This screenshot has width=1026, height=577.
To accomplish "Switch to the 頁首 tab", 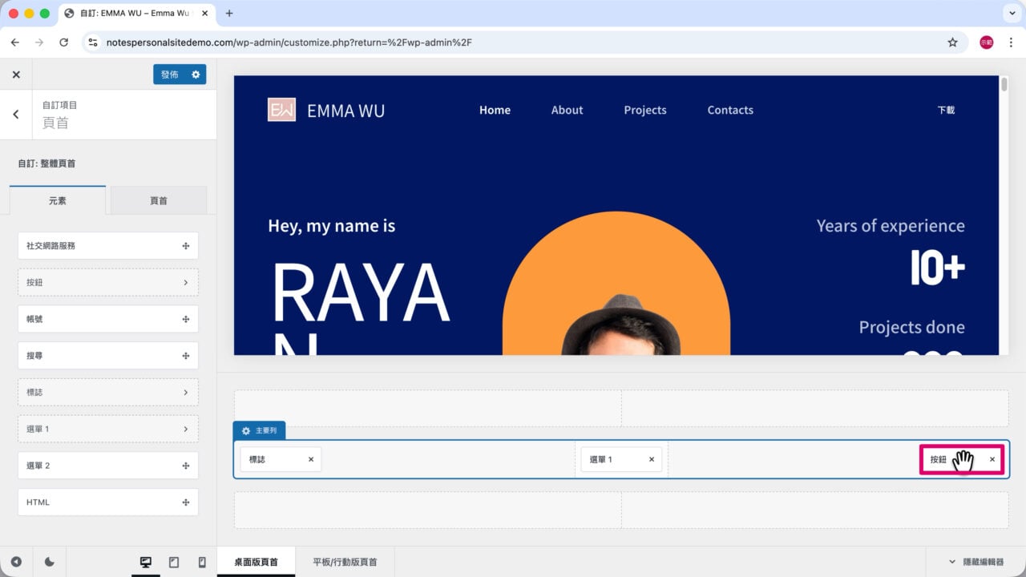I will pyautogui.click(x=159, y=200).
